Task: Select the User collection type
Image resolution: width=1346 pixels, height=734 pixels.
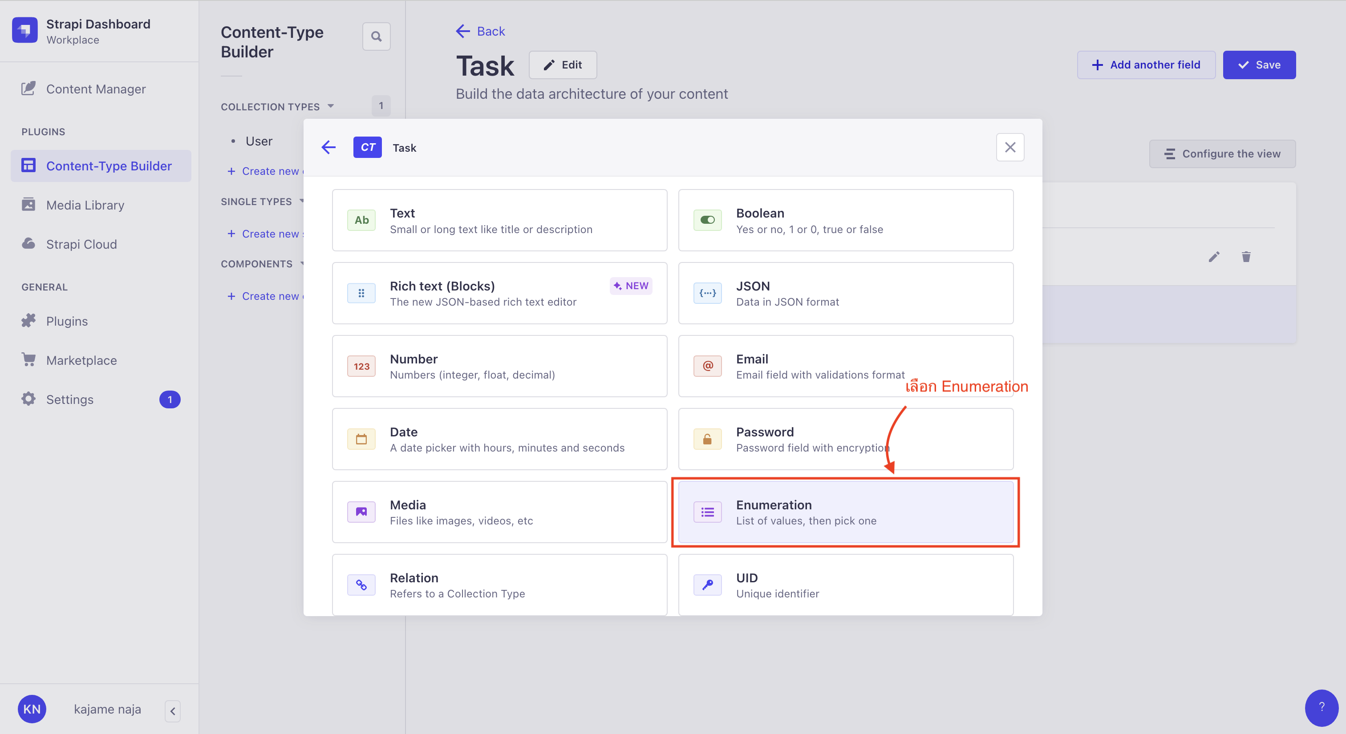Action: coord(259,141)
